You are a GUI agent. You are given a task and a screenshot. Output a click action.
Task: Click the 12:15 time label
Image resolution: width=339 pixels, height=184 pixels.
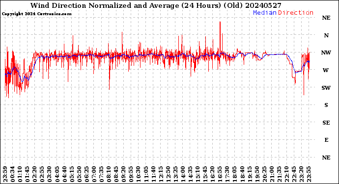[161, 174]
